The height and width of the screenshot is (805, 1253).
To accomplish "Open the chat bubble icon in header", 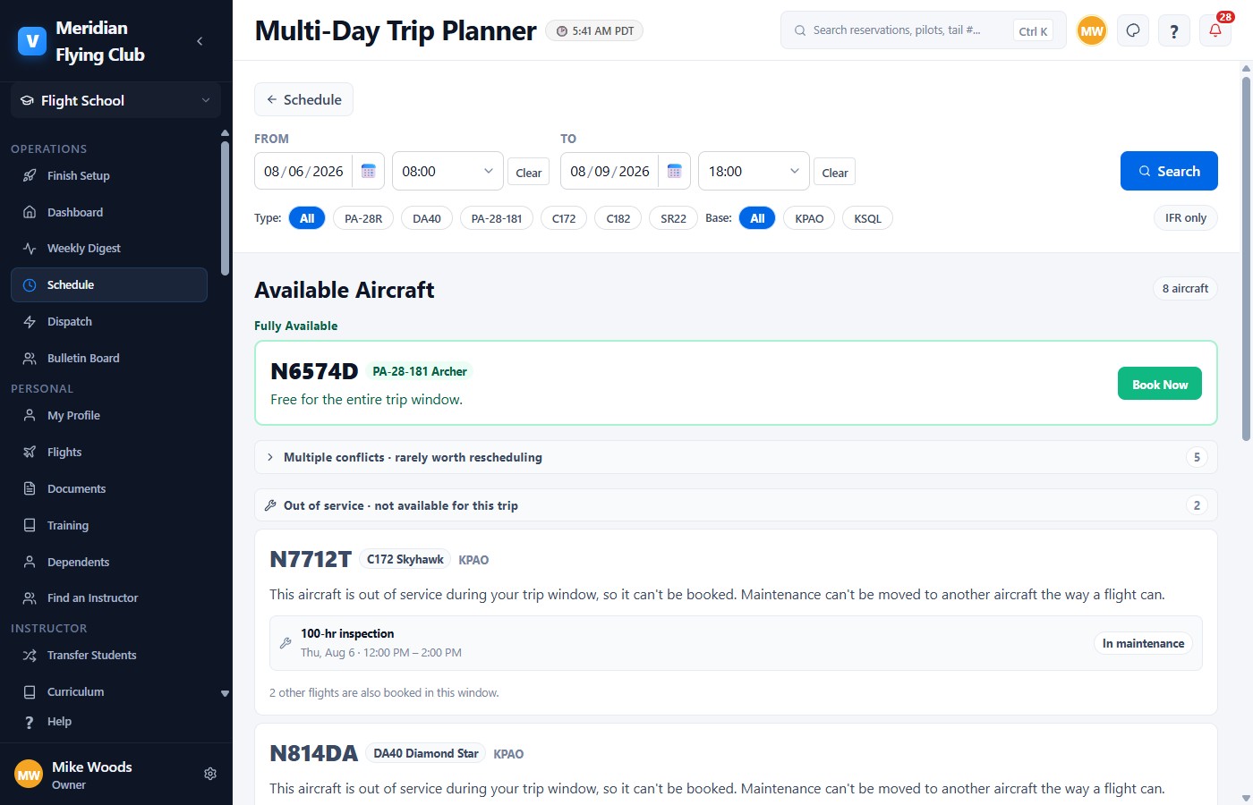I will pyautogui.click(x=1133, y=30).
